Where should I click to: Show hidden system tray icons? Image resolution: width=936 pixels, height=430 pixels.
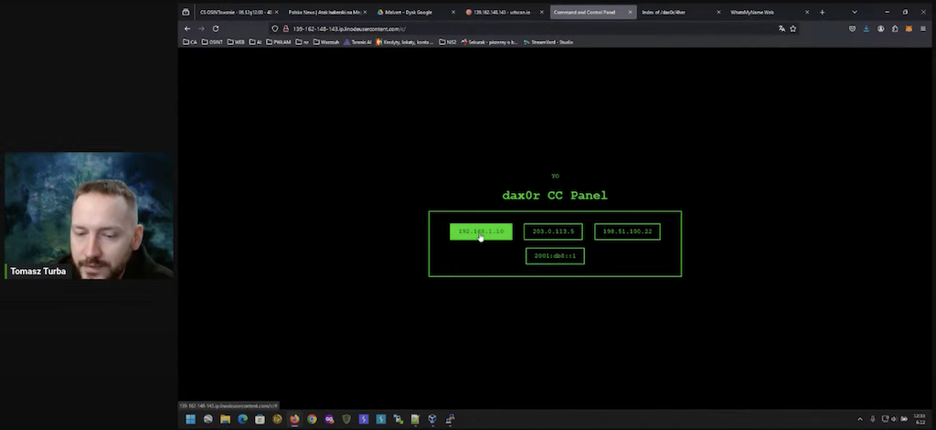click(x=861, y=419)
